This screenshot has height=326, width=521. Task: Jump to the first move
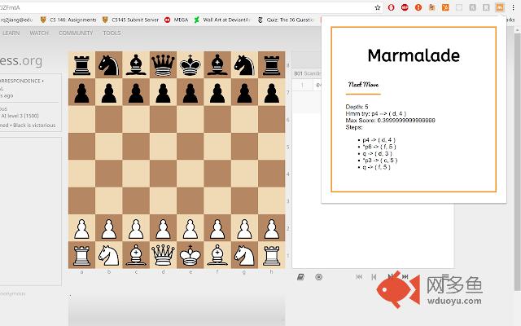[x=359, y=277]
